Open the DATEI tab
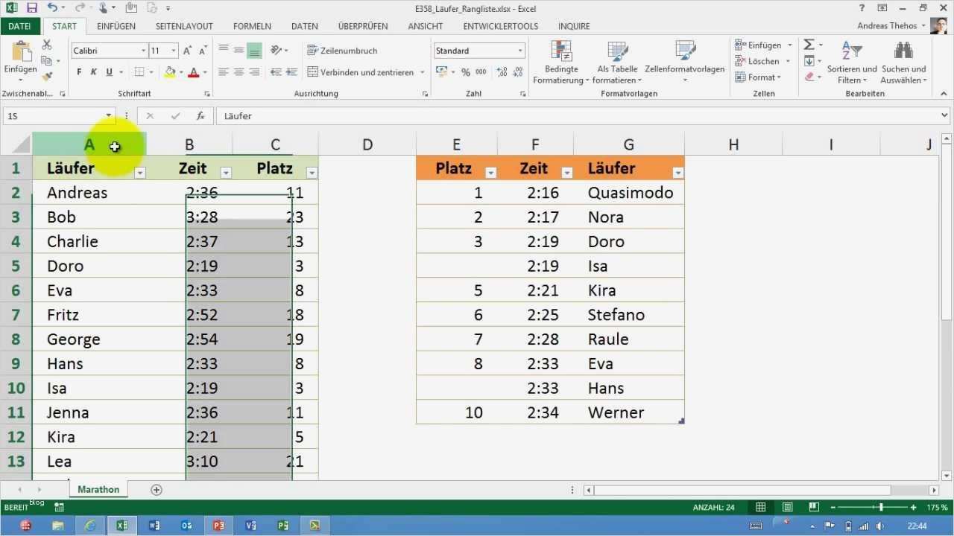 (20, 26)
